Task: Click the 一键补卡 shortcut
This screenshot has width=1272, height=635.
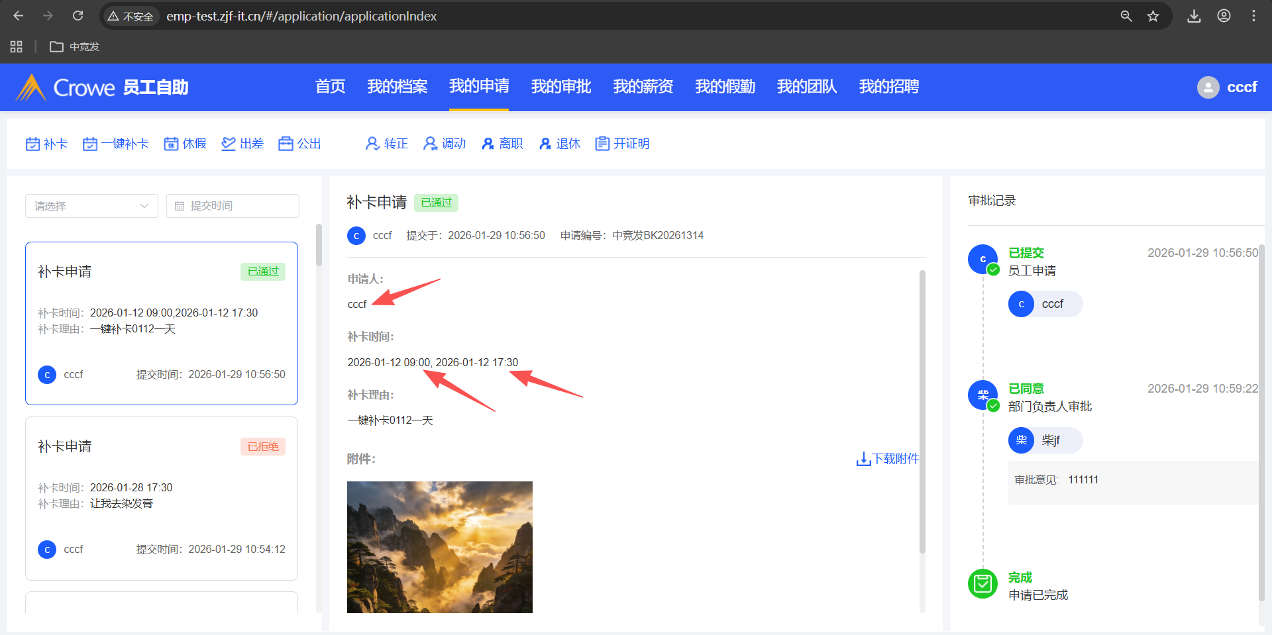Action: tap(116, 144)
